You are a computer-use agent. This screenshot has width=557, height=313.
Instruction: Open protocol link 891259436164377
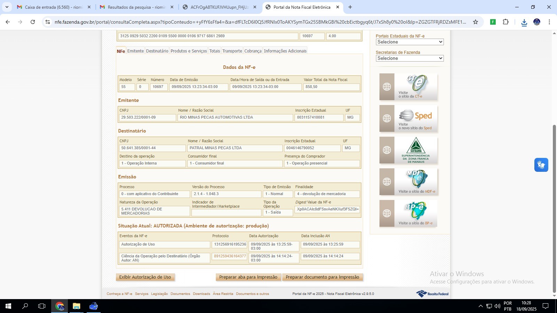point(230,256)
